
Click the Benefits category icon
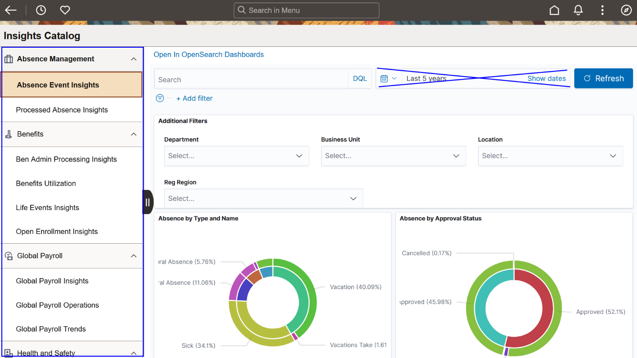click(x=8, y=135)
